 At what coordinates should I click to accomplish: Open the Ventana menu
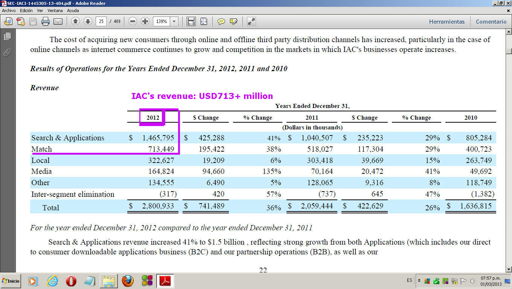(x=55, y=11)
